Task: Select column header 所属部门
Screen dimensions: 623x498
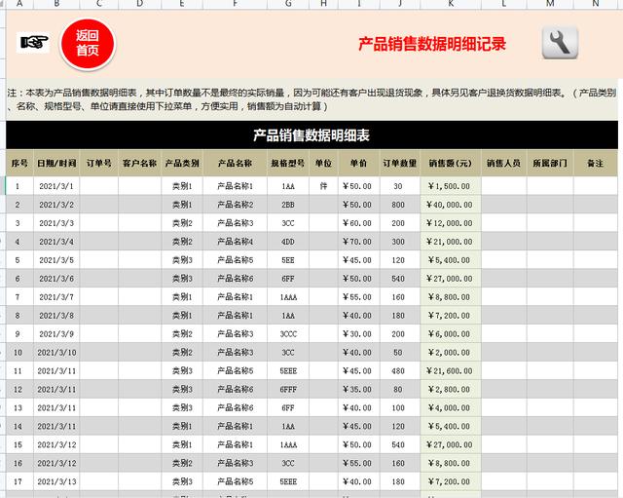Action: click(550, 163)
